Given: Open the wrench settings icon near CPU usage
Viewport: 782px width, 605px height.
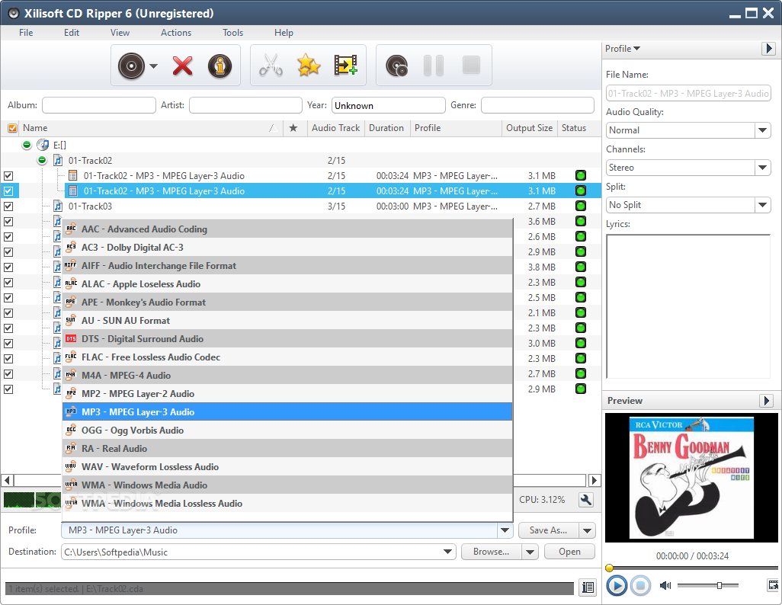Looking at the screenshot, I should 586,500.
